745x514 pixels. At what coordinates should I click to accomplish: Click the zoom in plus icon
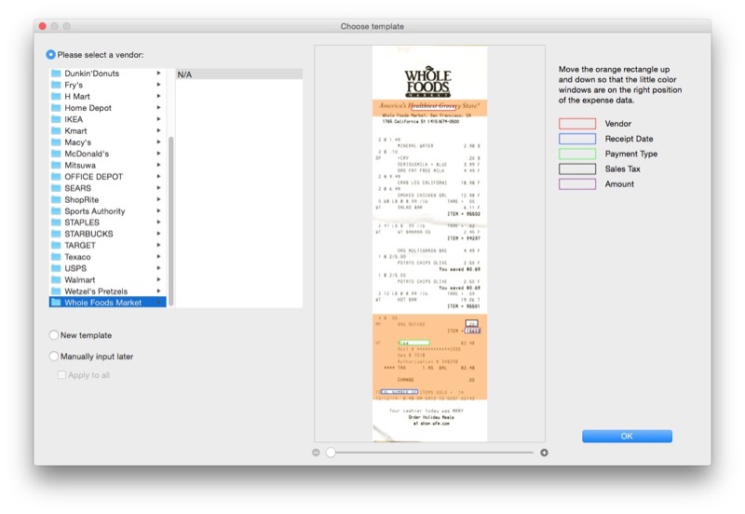point(544,453)
